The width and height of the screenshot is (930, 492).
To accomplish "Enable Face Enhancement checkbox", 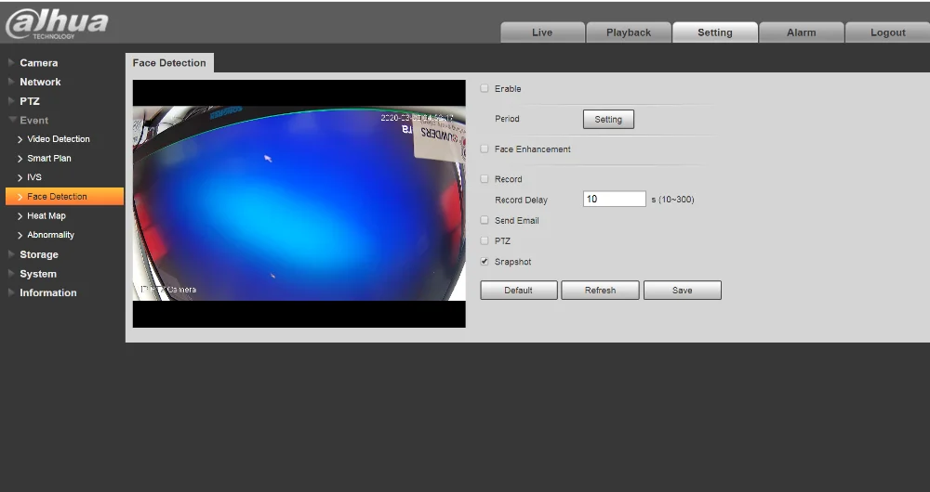I will pyautogui.click(x=485, y=149).
